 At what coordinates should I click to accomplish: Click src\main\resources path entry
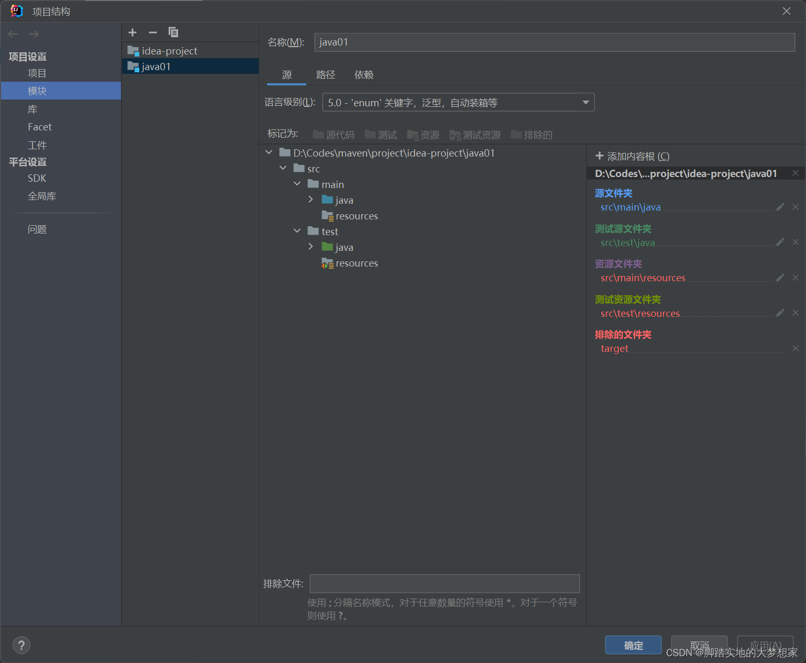click(643, 278)
